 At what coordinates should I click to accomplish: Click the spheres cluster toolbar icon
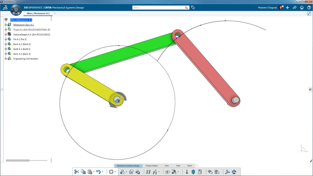pos(138,172)
